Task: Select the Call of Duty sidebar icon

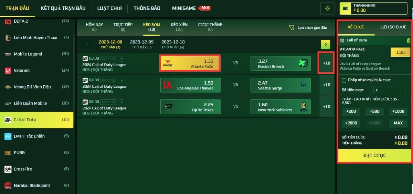Action: (8, 120)
